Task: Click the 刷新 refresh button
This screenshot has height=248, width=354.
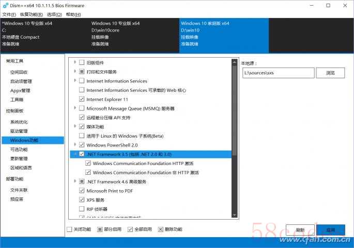Action: coord(300,230)
